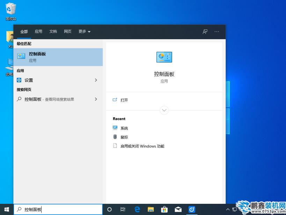The height and width of the screenshot is (215, 286).
Task: Click the Control Panel icon in best match
Action: [x=21, y=56]
